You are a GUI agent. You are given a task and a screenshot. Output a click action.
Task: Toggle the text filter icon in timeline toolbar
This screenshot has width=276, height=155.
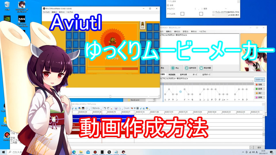tap(135, 108)
